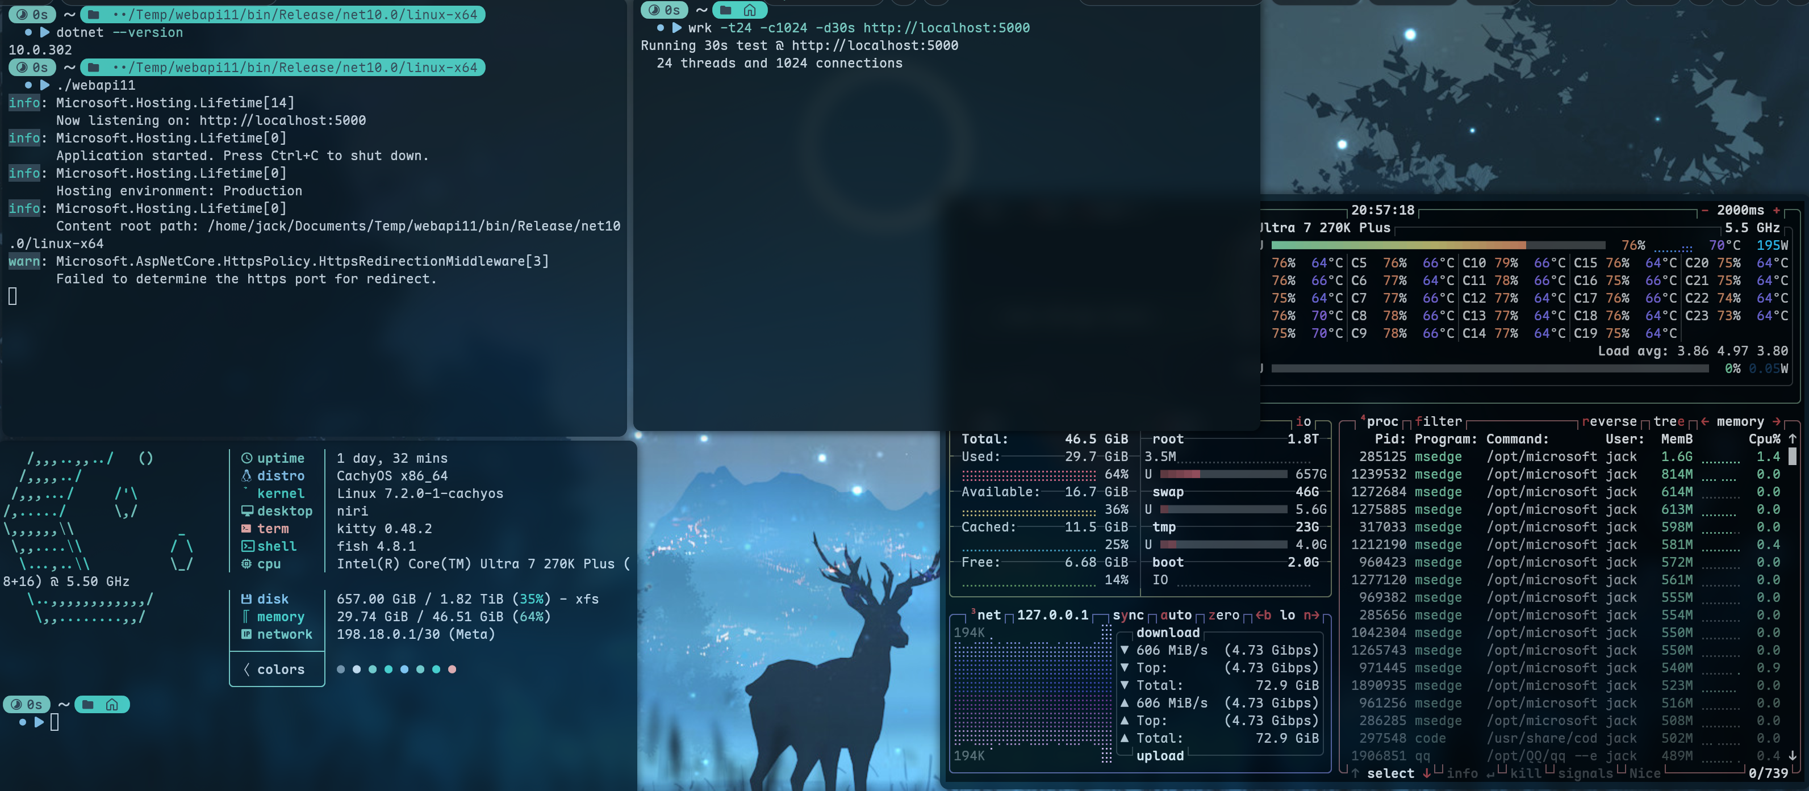Click Nice button in btop proc footer
The image size is (1809, 791).
tap(1645, 773)
